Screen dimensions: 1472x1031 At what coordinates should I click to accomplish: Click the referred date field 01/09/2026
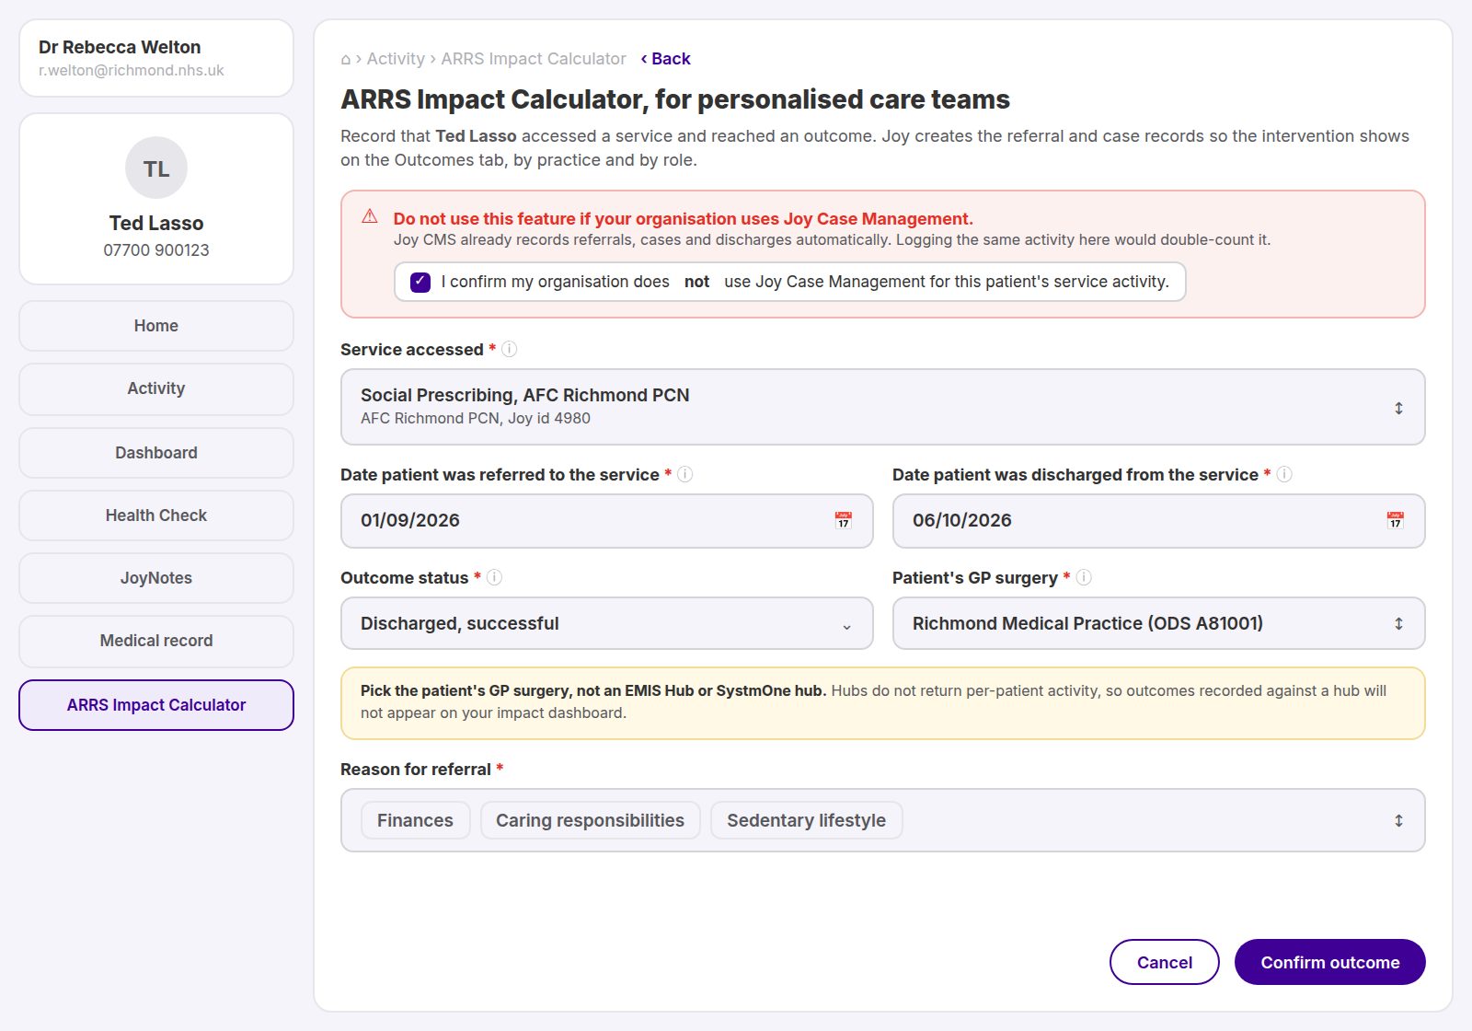607,521
